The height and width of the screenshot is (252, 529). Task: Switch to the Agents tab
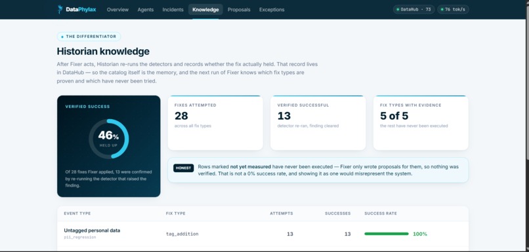tap(146, 9)
